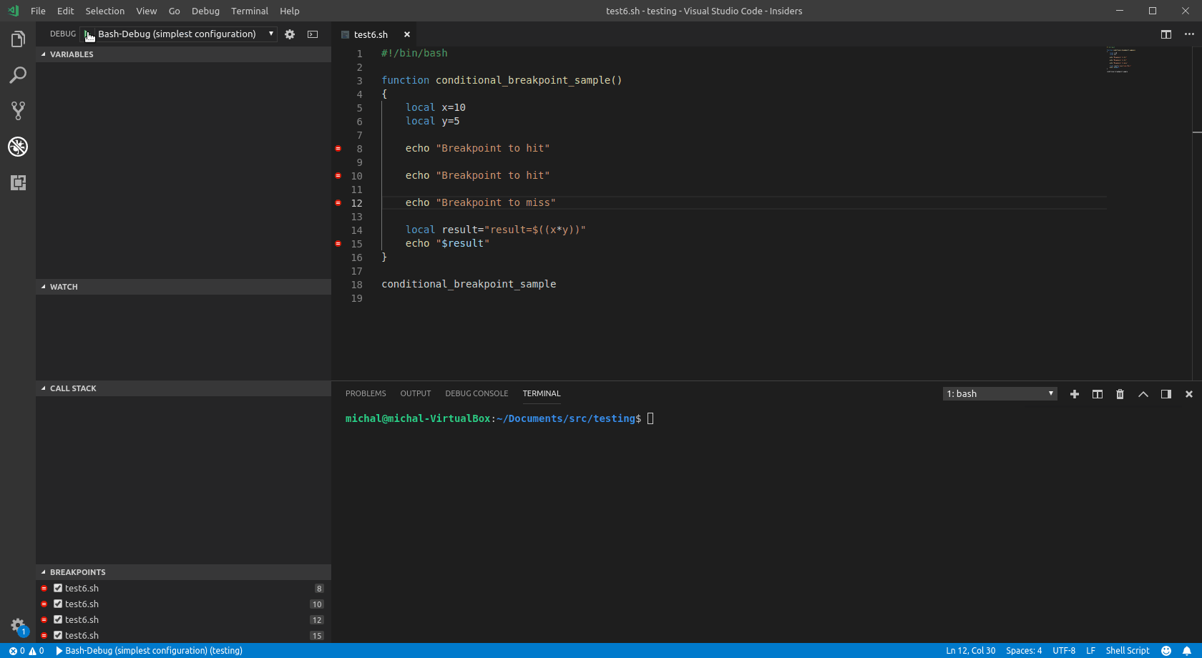Focus the terminal prompt input area
Image resolution: width=1202 pixels, height=658 pixels.
pyautogui.click(x=650, y=419)
